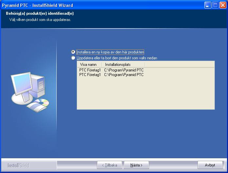Screen dimensions: 228x173
Task: Go back with the Tillbaka button
Action: coord(109,165)
